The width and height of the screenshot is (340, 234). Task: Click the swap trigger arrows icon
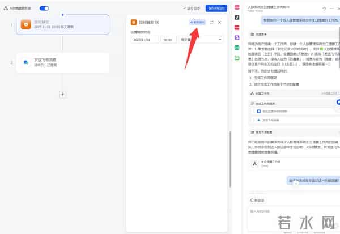coord(211,22)
